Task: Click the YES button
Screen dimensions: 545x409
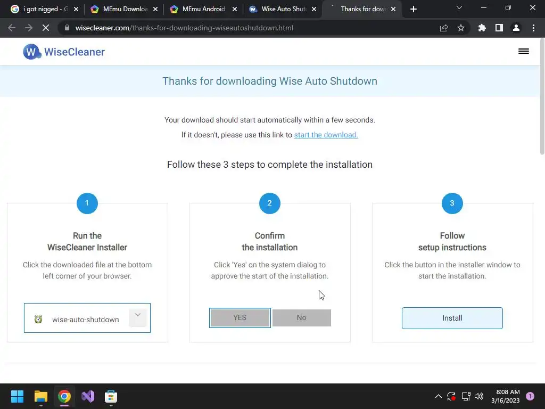Action: click(240, 318)
